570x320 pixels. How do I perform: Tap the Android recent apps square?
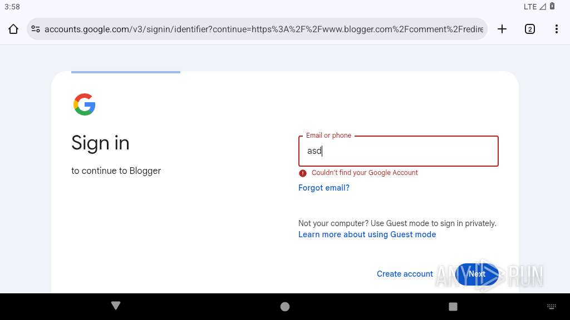point(453,307)
